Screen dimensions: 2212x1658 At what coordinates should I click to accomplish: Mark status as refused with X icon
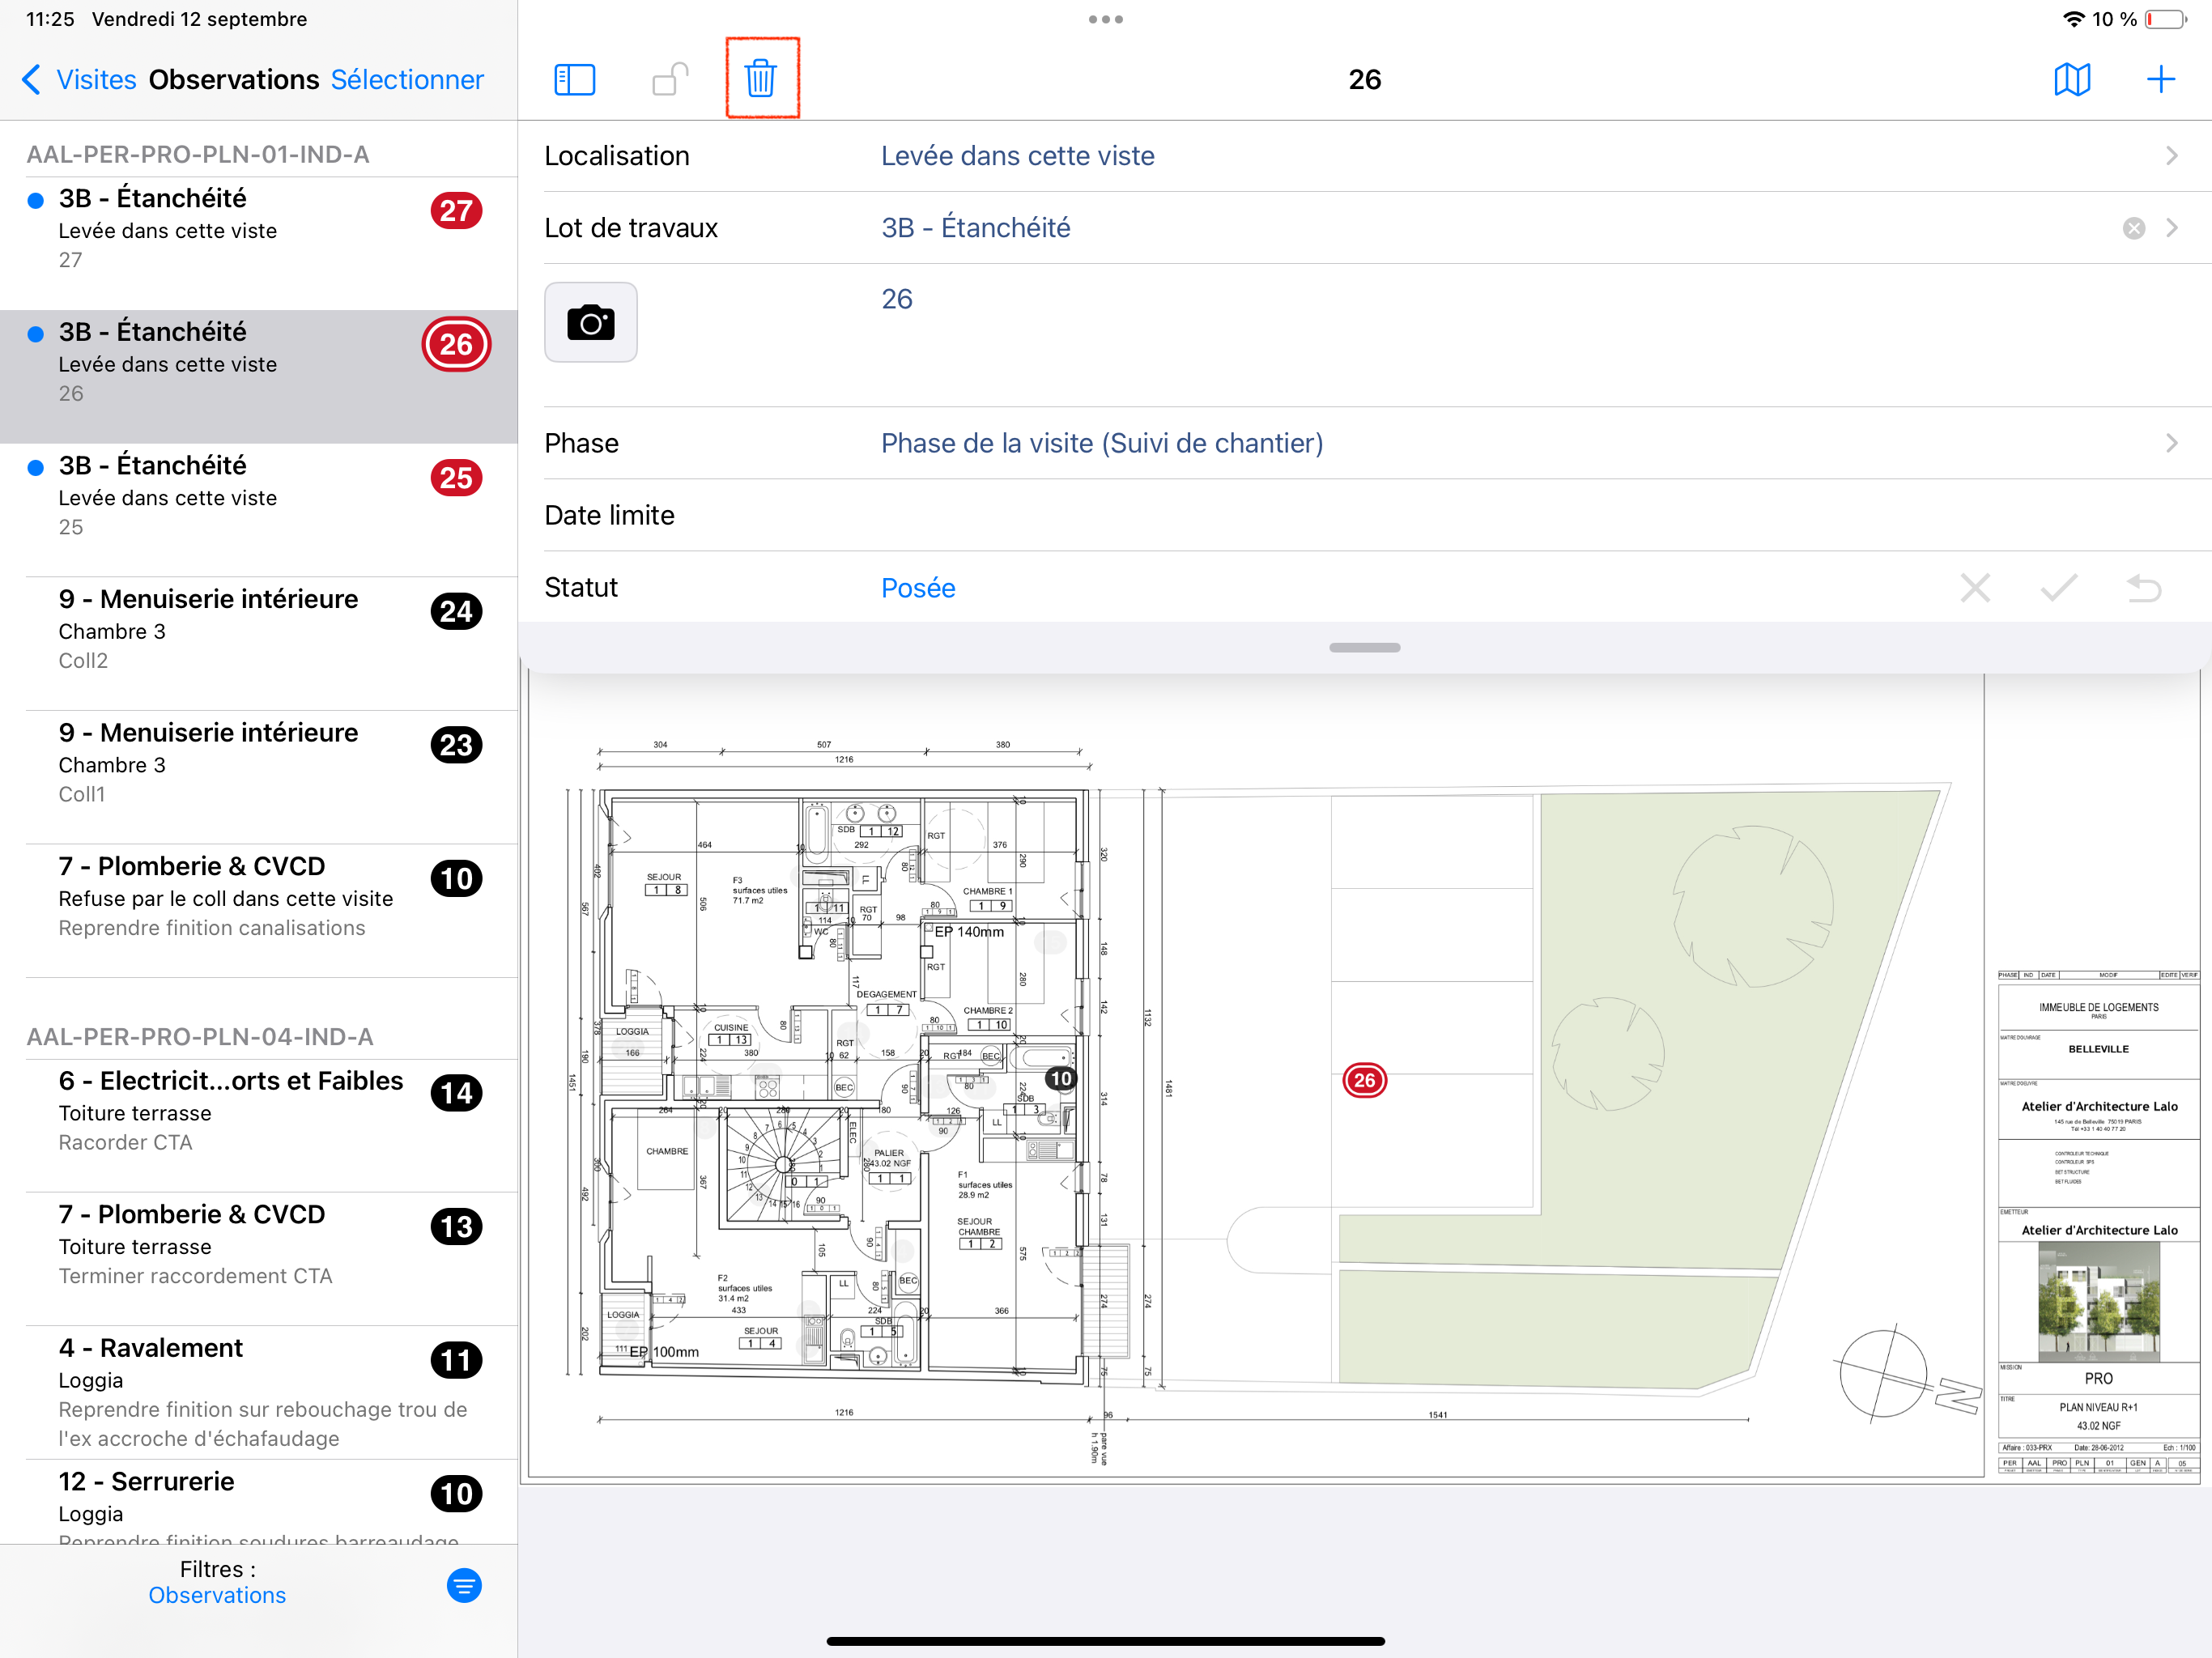tap(1975, 588)
